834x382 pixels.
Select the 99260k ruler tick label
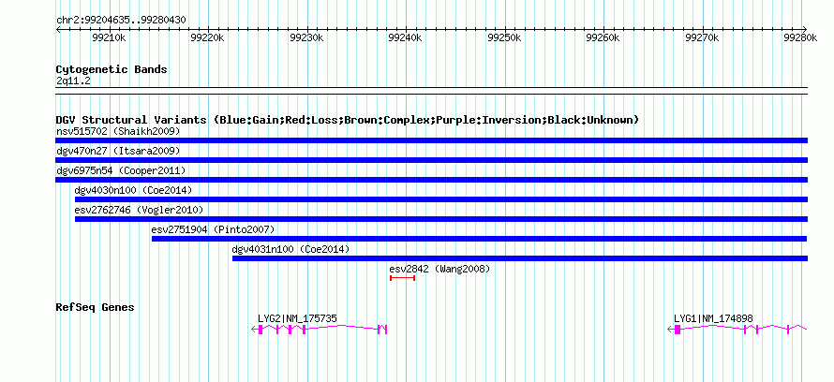[x=603, y=37]
